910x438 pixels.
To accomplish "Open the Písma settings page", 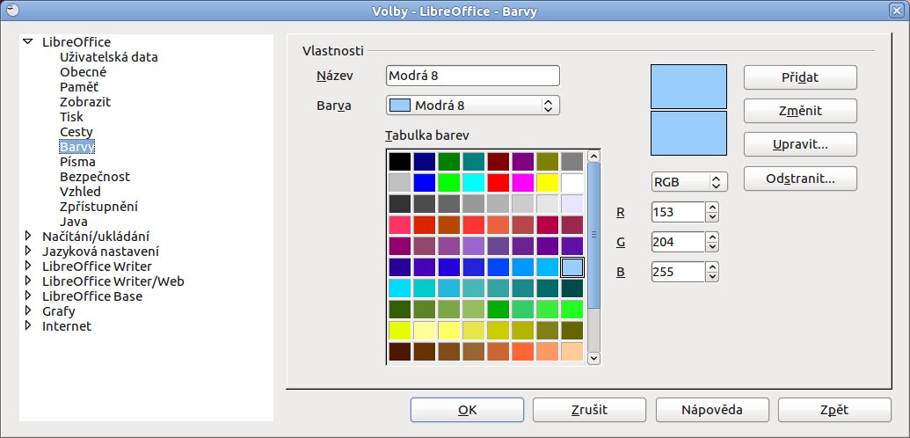I will (x=77, y=162).
